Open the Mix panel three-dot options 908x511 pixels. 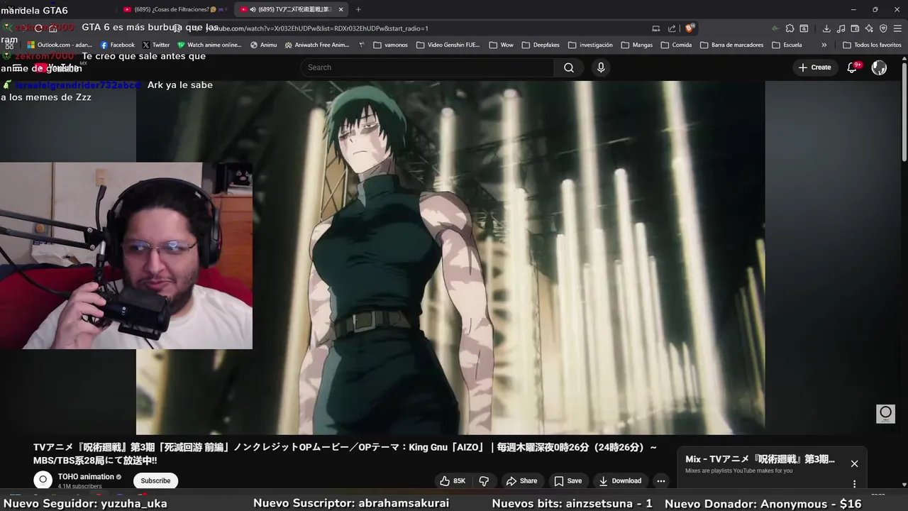[854, 484]
